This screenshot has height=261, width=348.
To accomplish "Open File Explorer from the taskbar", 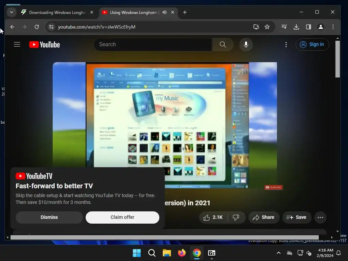I will click(x=167, y=253).
